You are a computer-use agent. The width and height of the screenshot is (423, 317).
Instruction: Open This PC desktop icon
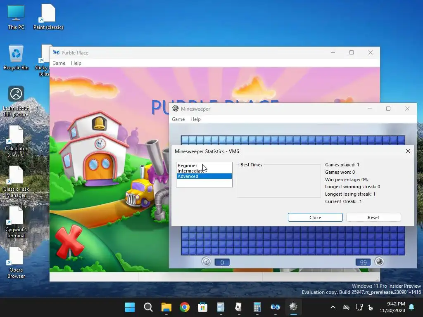pyautogui.click(x=16, y=17)
